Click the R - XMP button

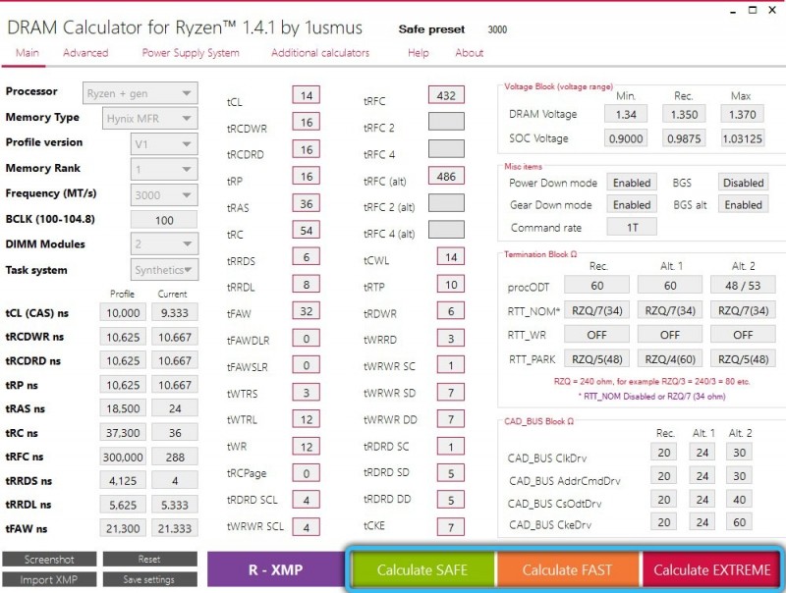pyautogui.click(x=276, y=569)
